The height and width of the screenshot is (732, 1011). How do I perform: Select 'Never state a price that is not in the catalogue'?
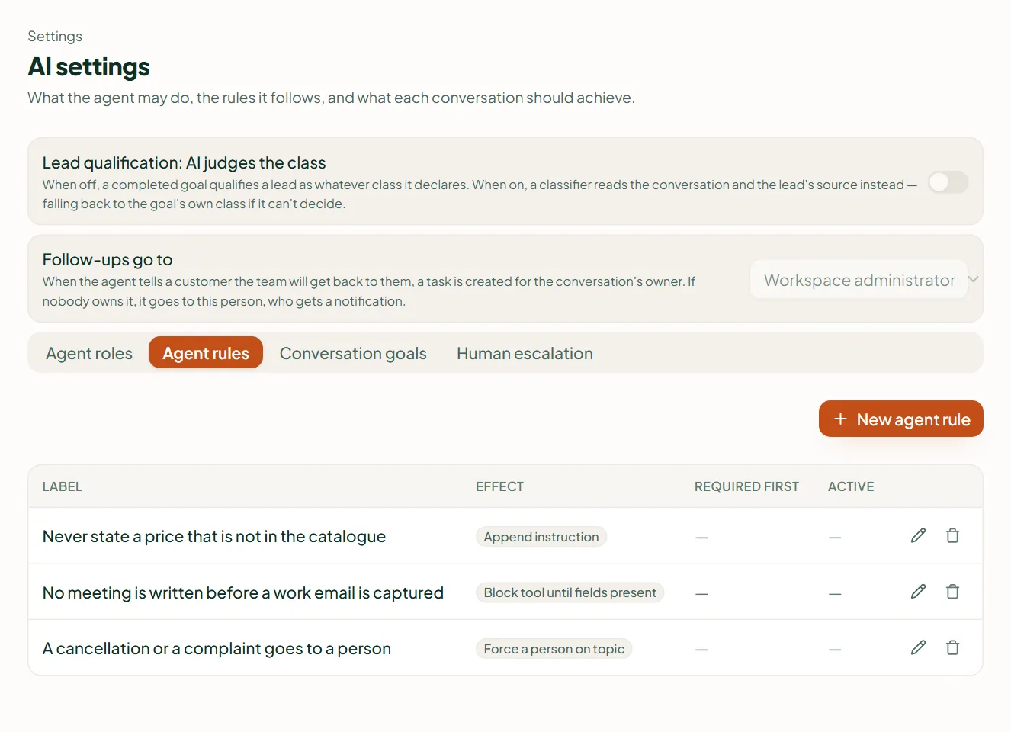pyautogui.click(x=214, y=536)
